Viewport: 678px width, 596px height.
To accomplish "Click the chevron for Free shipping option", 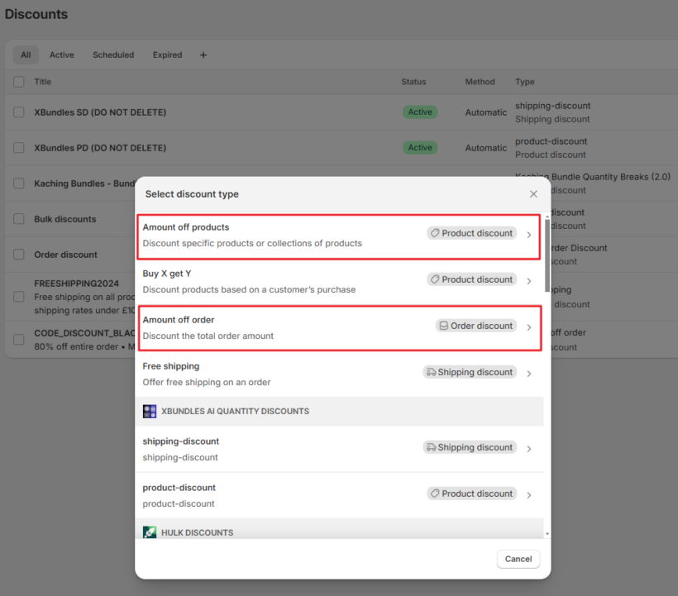I will pos(529,374).
